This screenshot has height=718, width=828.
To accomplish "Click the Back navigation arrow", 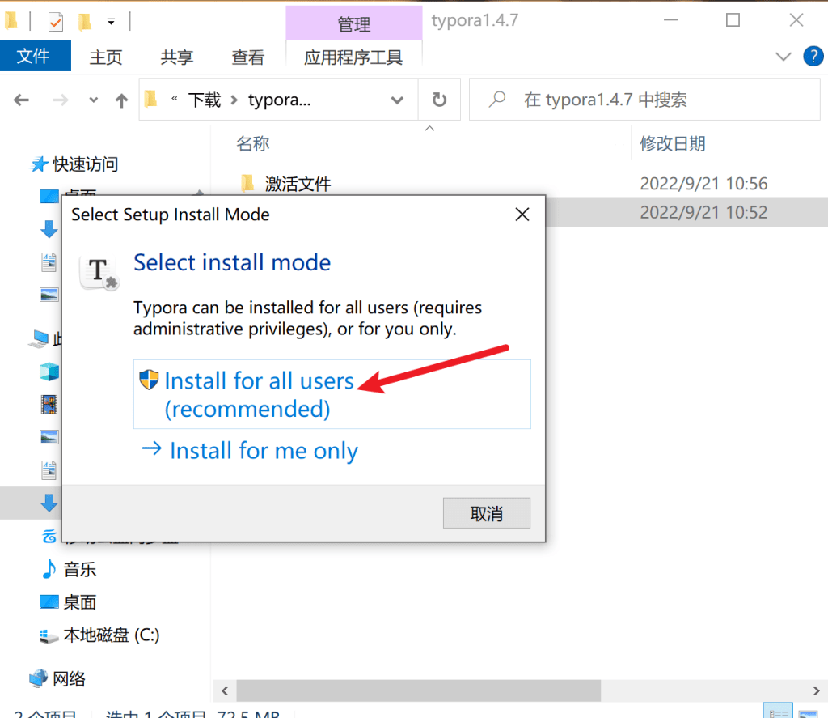I will 22,100.
